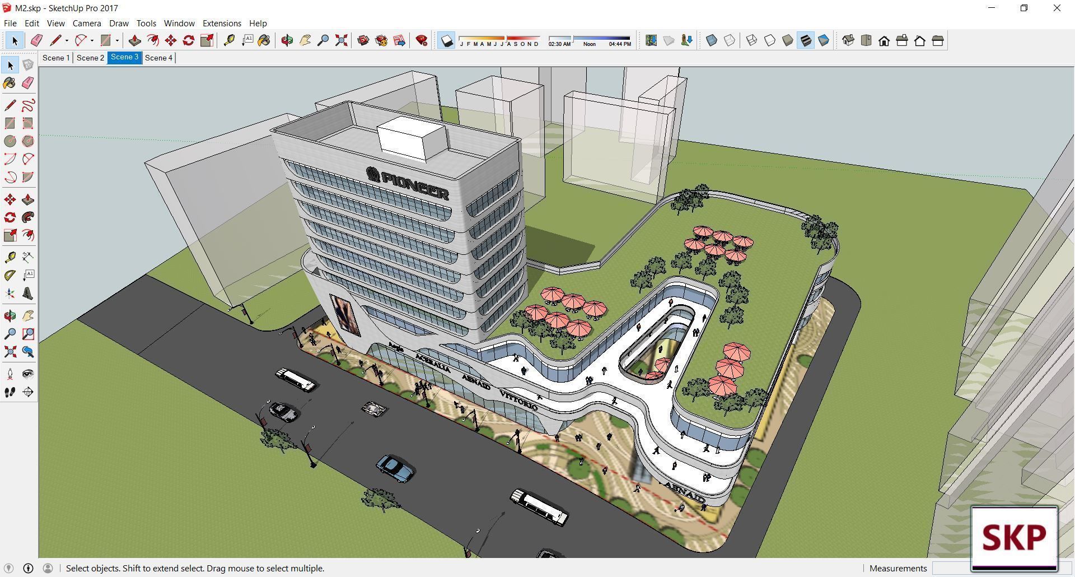Switch to the Scene 1 tab
The height and width of the screenshot is (577, 1075).
[56, 58]
